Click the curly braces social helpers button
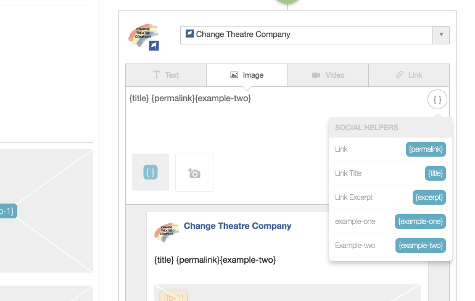Viewport: 475px width, 301px height. tap(437, 99)
